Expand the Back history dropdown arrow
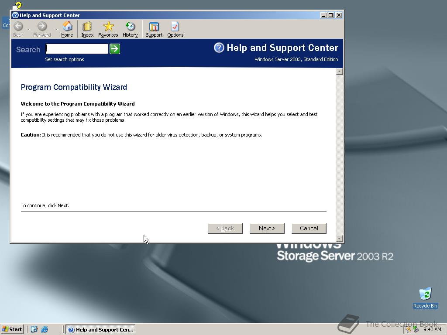447x335 pixels. [x=28, y=29]
